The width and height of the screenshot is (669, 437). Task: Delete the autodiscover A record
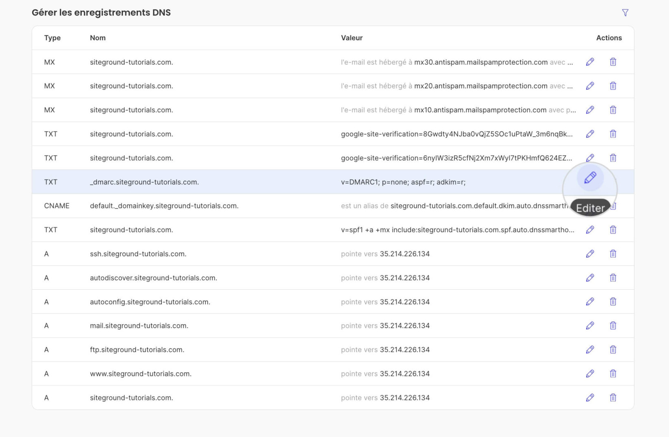click(613, 278)
